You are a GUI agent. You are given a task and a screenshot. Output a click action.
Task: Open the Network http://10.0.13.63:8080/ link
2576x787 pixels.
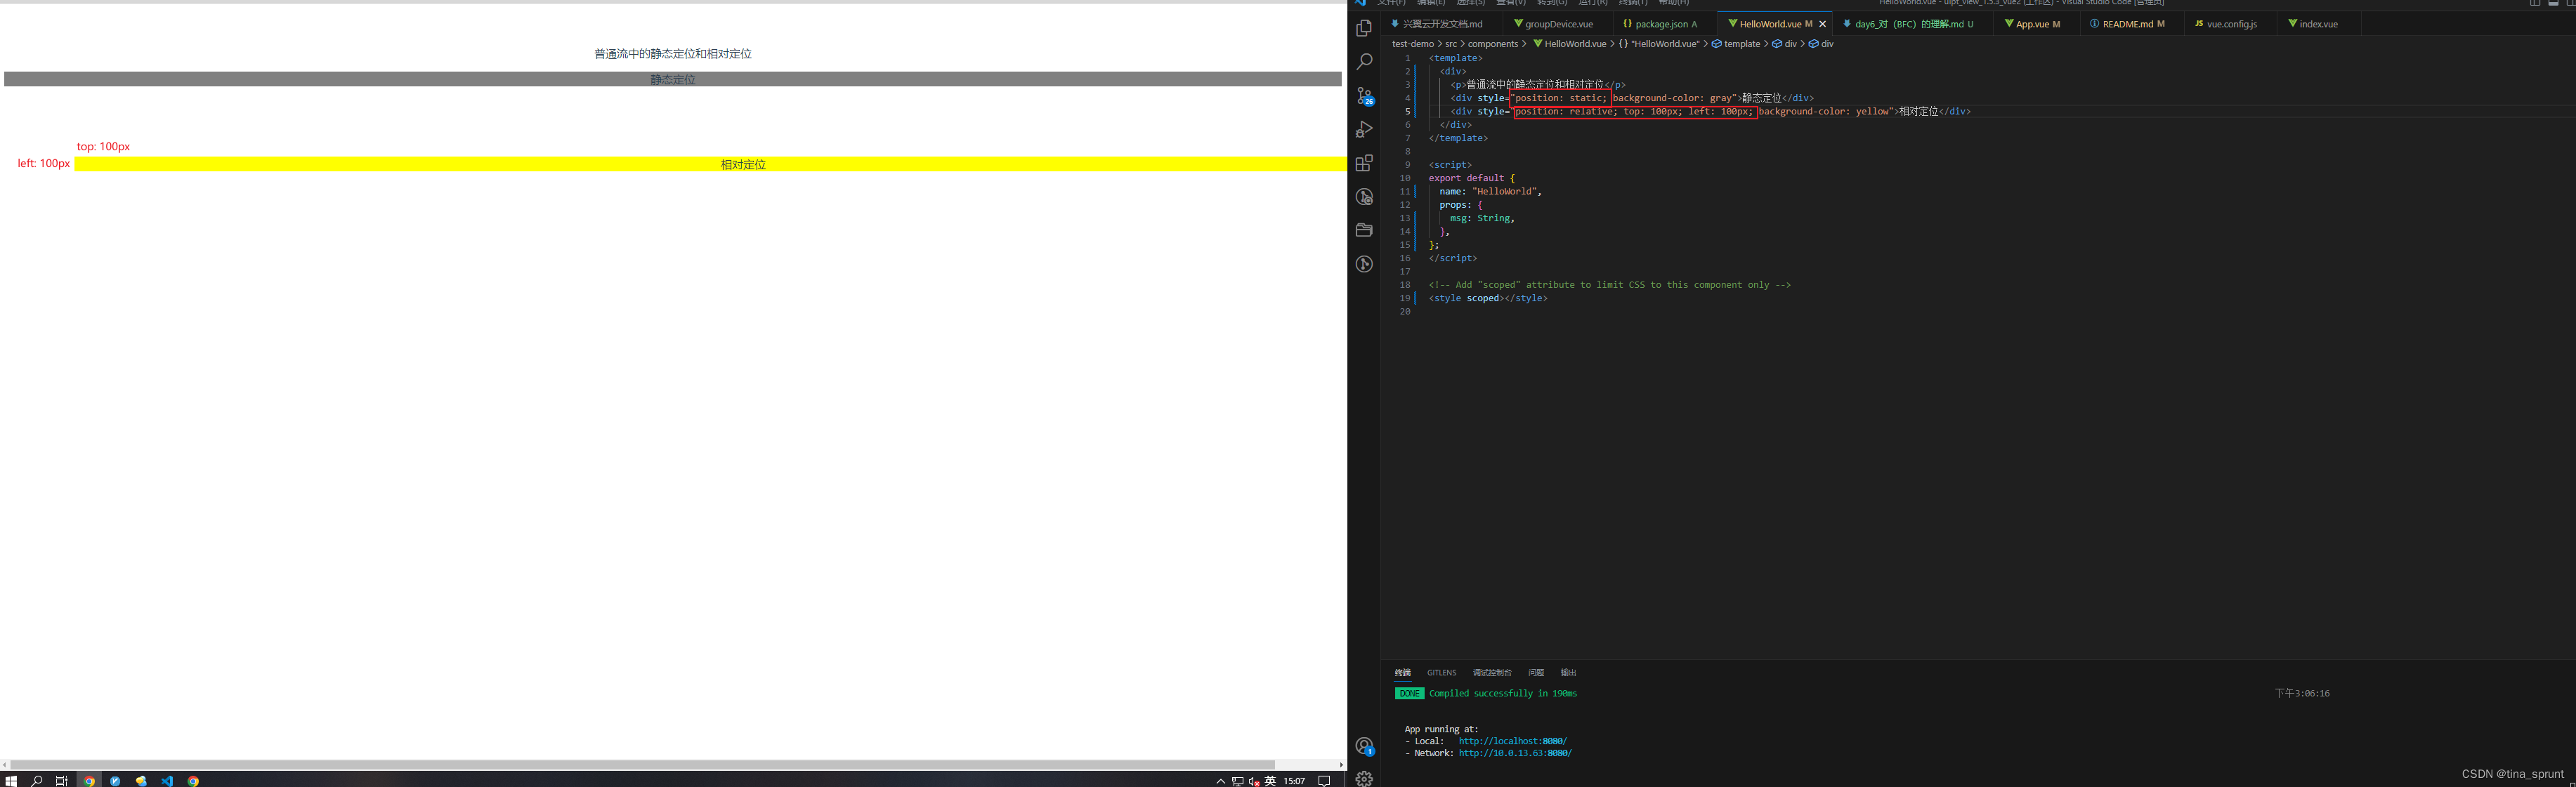click(1514, 754)
